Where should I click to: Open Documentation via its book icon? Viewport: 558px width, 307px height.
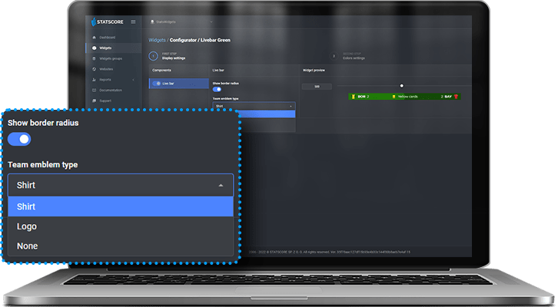tap(94, 91)
